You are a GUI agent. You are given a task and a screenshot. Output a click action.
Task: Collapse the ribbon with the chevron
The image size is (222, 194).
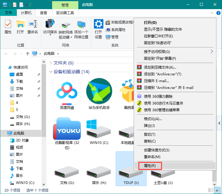[x=212, y=13]
